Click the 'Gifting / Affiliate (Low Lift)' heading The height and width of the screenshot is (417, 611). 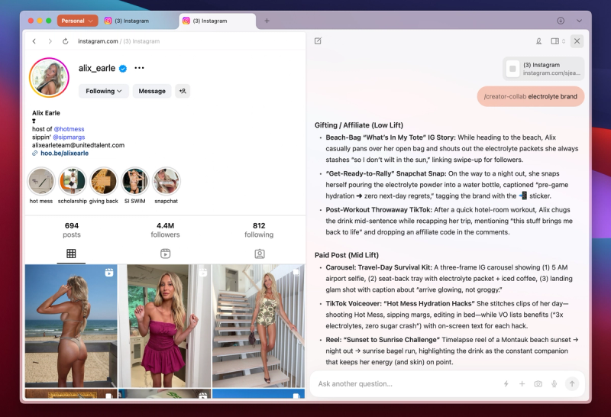tap(359, 125)
